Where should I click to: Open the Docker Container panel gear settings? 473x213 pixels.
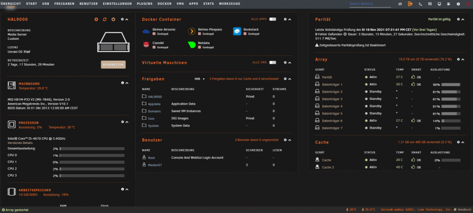click(x=285, y=19)
